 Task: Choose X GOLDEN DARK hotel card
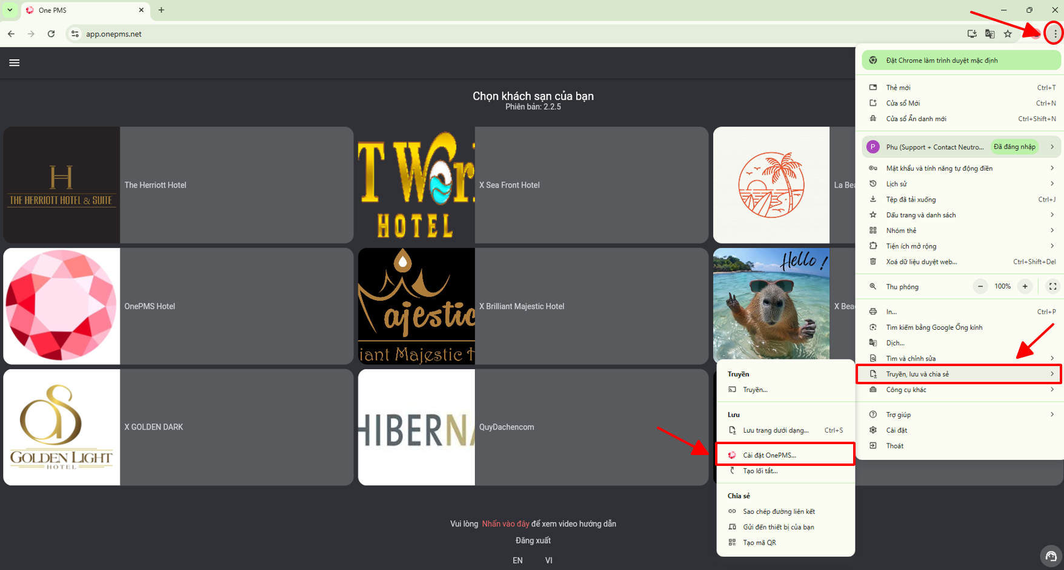pyautogui.click(x=178, y=427)
